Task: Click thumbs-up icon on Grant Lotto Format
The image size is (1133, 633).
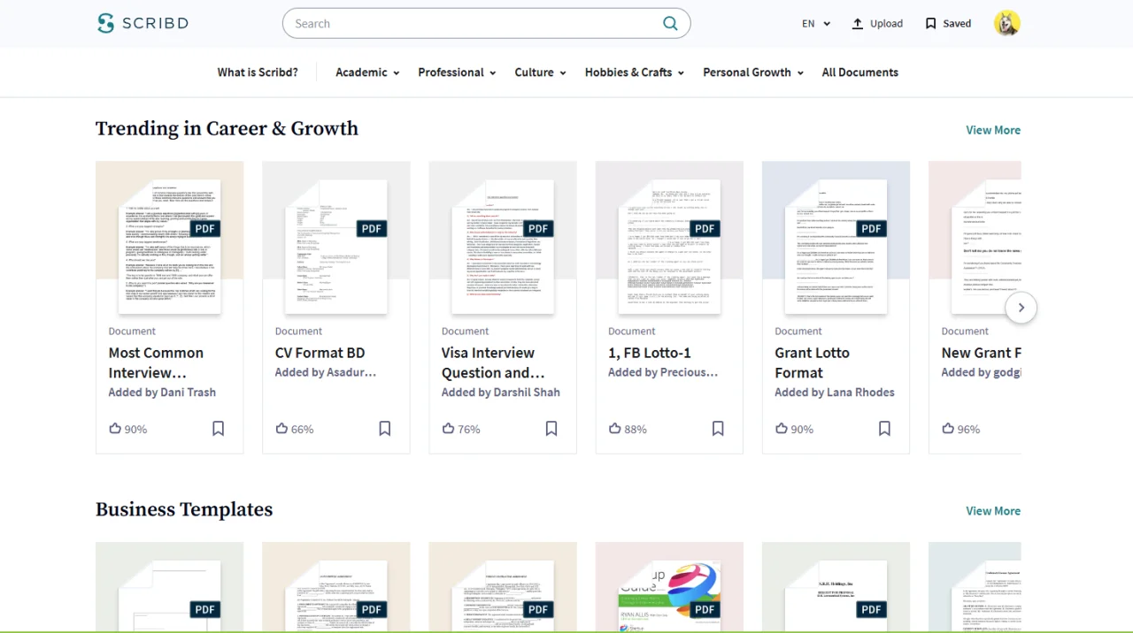Action: [781, 429]
